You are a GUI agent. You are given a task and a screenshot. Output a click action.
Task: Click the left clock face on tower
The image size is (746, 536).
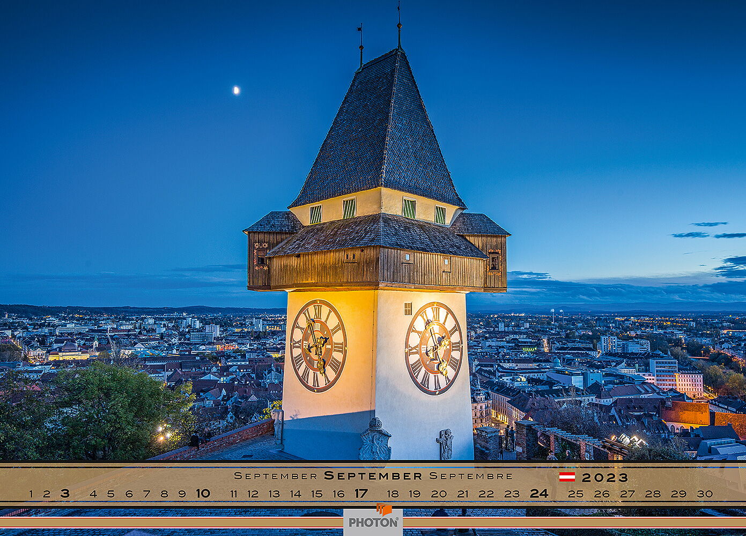pyautogui.click(x=318, y=345)
